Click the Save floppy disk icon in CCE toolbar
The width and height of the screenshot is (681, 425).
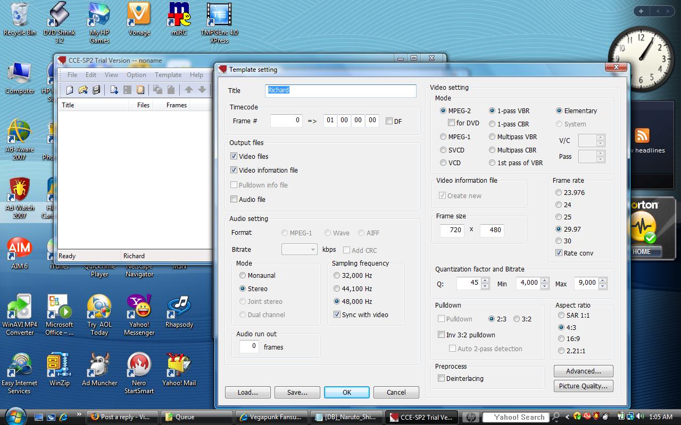(96, 90)
